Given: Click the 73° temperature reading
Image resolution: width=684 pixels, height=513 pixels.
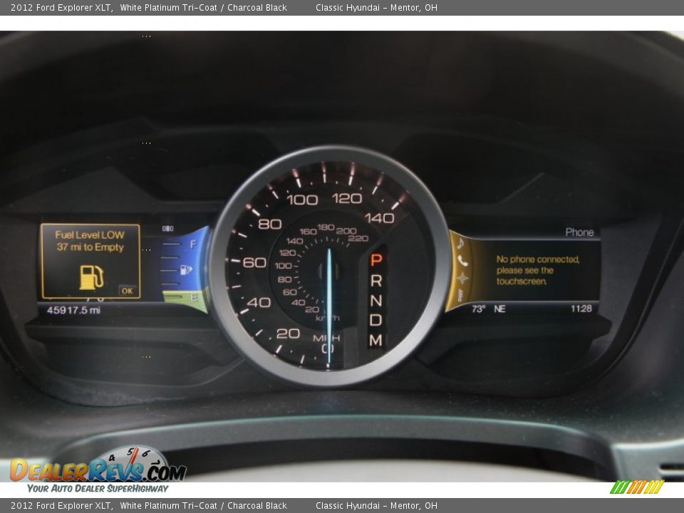Looking at the screenshot, I should (x=478, y=309).
